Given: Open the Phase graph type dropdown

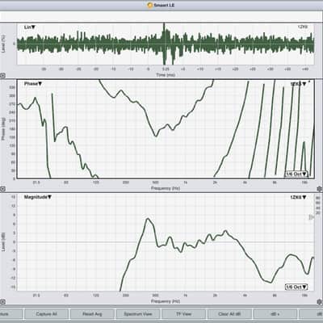Looking at the screenshot, I should coord(33,84).
